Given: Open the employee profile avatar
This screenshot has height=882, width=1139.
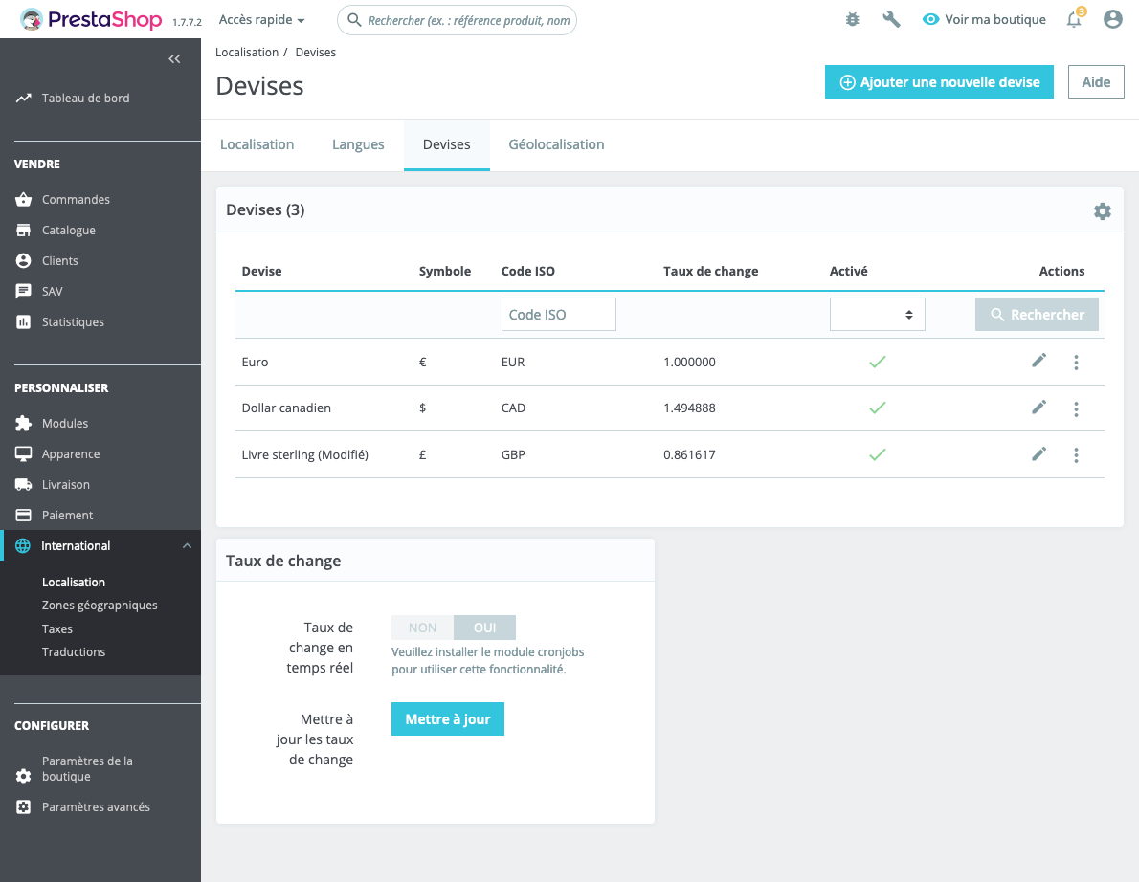Looking at the screenshot, I should [x=1112, y=19].
